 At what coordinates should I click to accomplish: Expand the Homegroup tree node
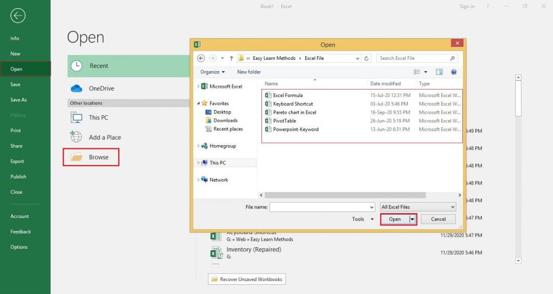pos(198,146)
